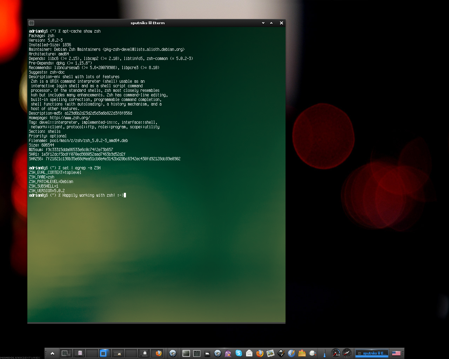Select the 'sputniks lil E...' taskbar button

(372, 353)
